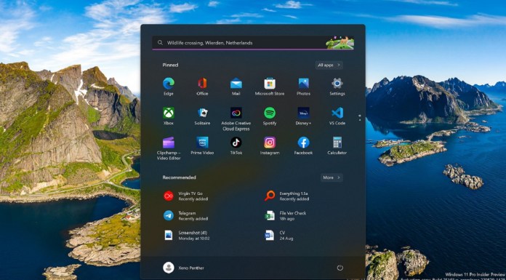This screenshot has width=506, height=280.
Task: Open Instagram
Action: pos(270,145)
